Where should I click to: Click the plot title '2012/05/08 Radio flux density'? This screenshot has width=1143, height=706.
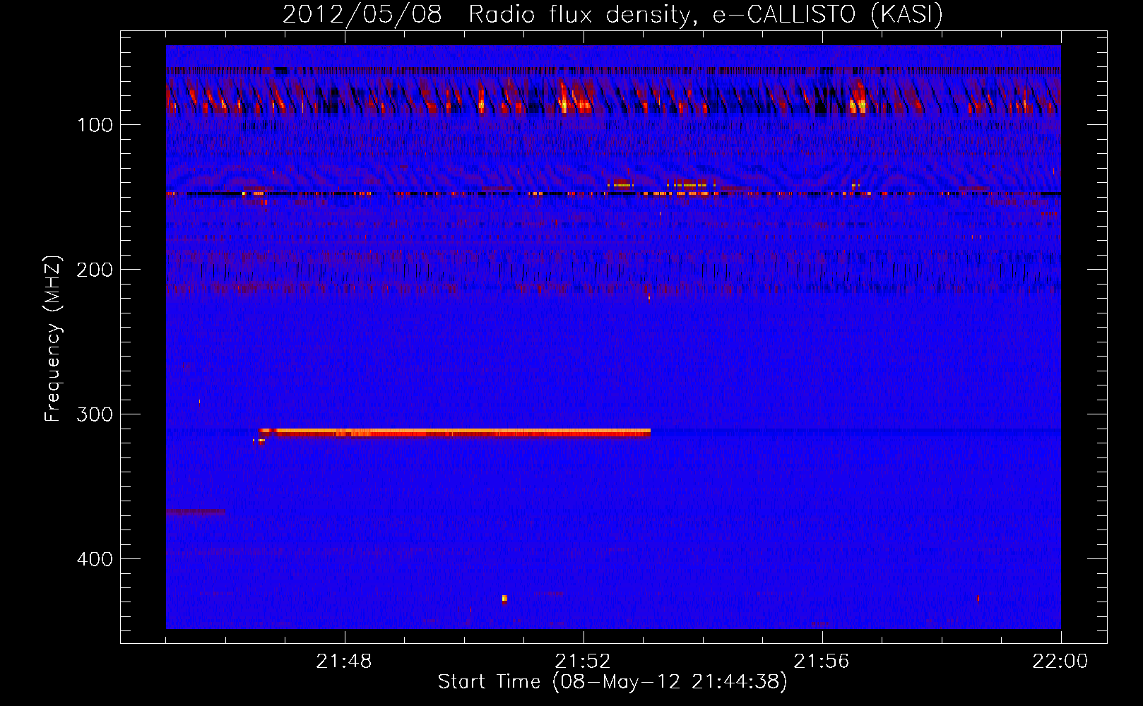point(486,14)
